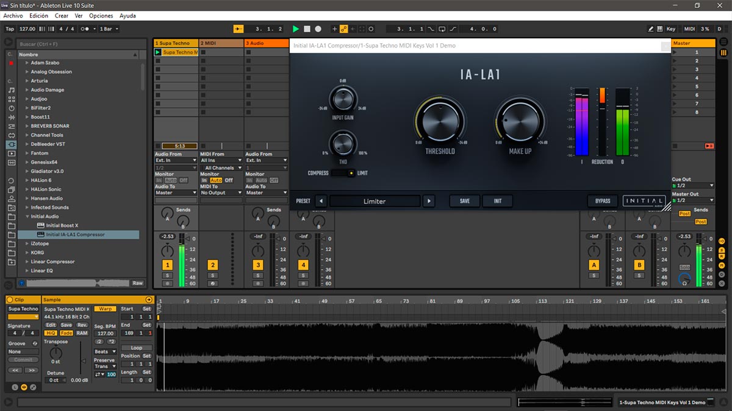Enable the MIDI arrangement overdub plus icon
Viewport: 732px width, 411px height.
pyautogui.click(x=334, y=29)
